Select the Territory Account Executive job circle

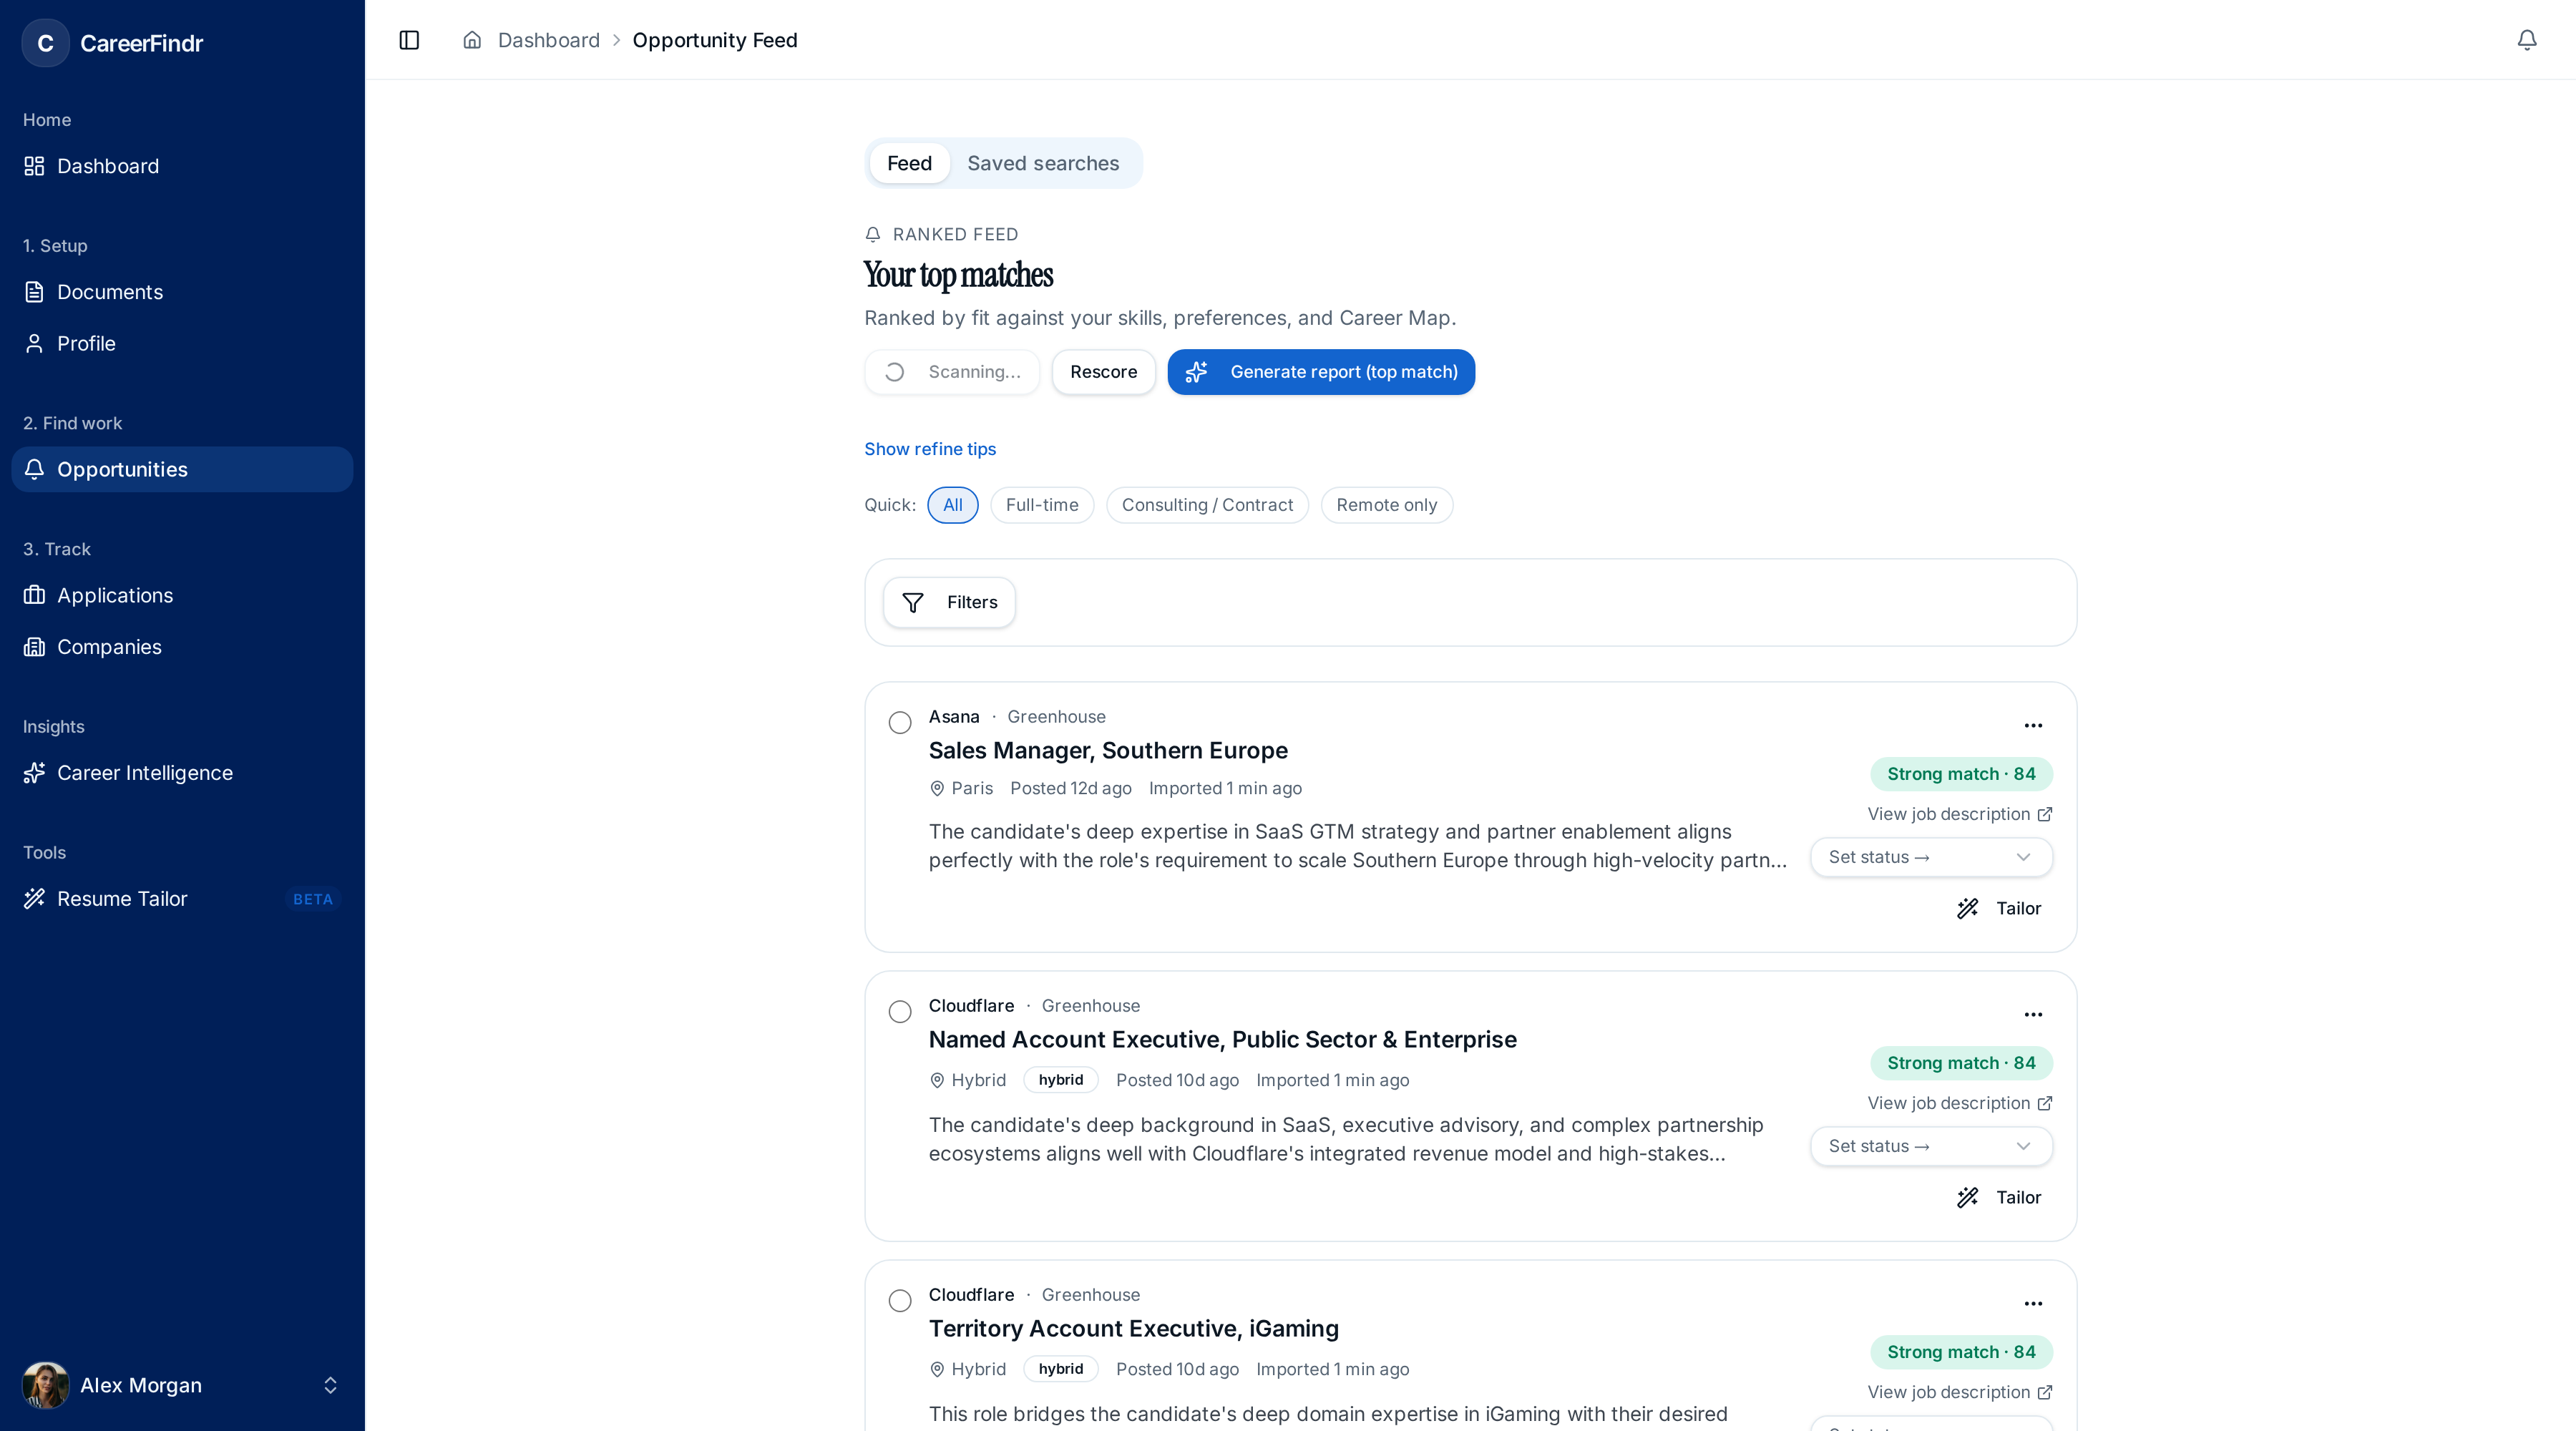click(900, 1301)
